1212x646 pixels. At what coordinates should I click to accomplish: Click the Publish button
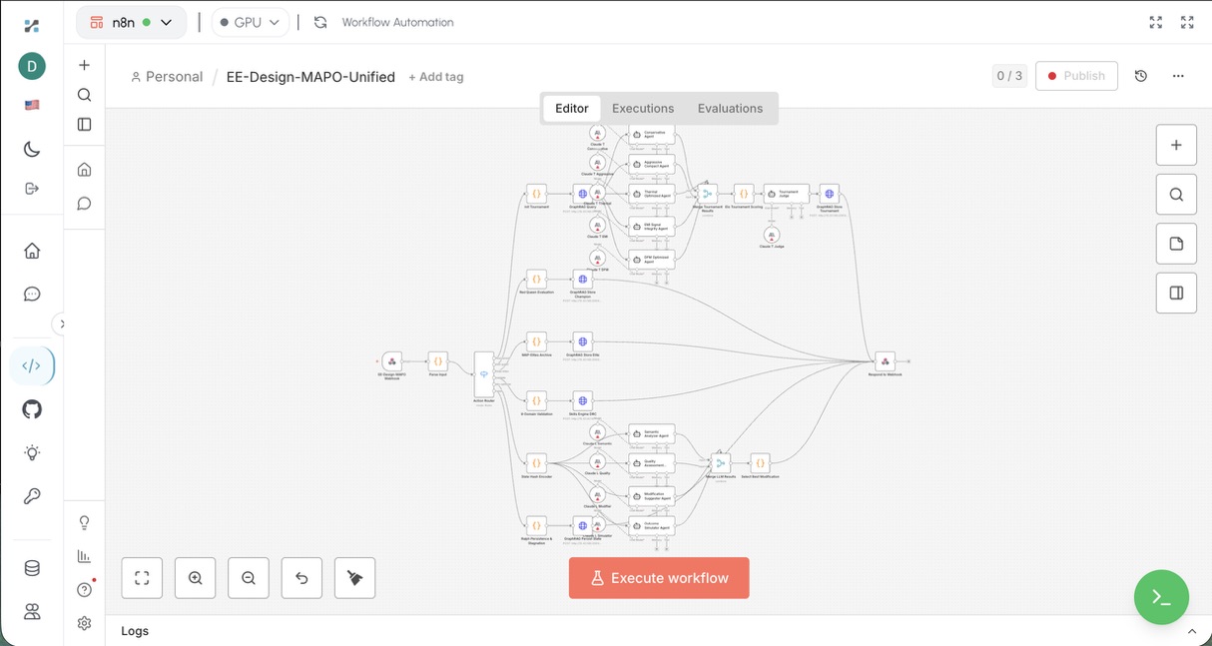click(1076, 75)
